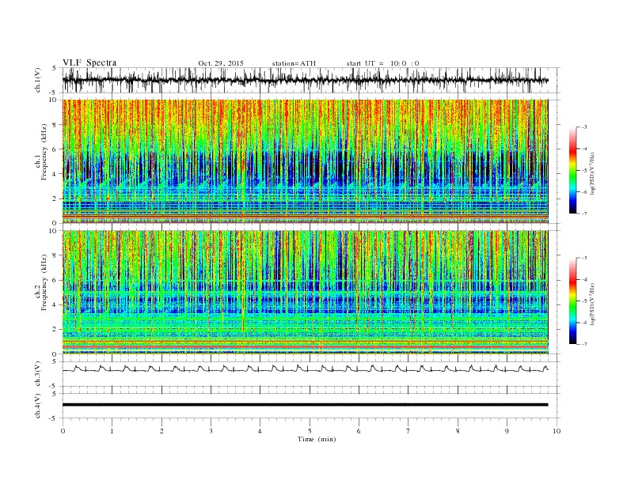Click the "-4" value on ch.2 colorbar
The height and width of the screenshot is (484, 627).
tap(584, 279)
